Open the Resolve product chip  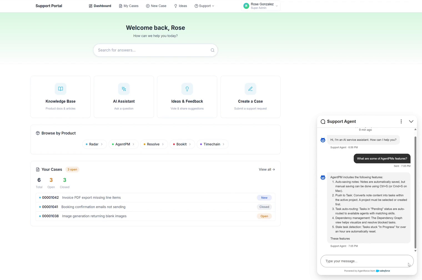point(154,144)
